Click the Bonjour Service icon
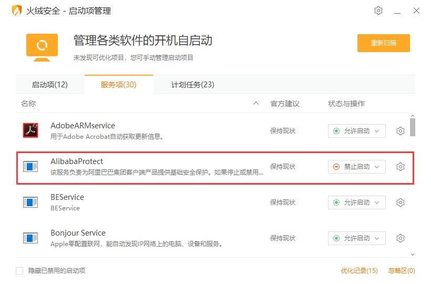 click(30, 238)
